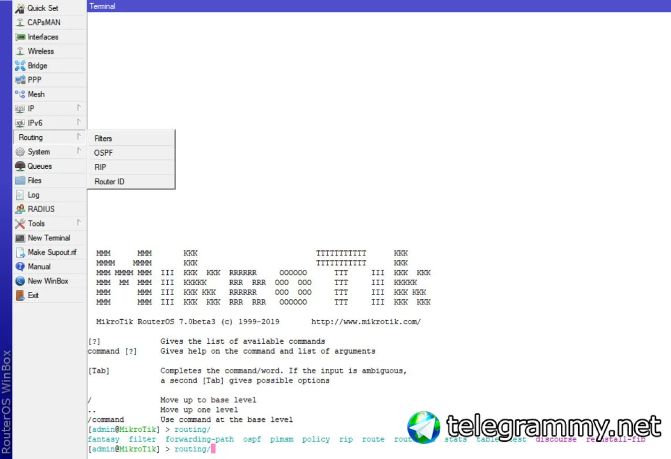Select Router ID in the Routing submenu
The width and height of the screenshot is (671, 459).
[131, 182]
